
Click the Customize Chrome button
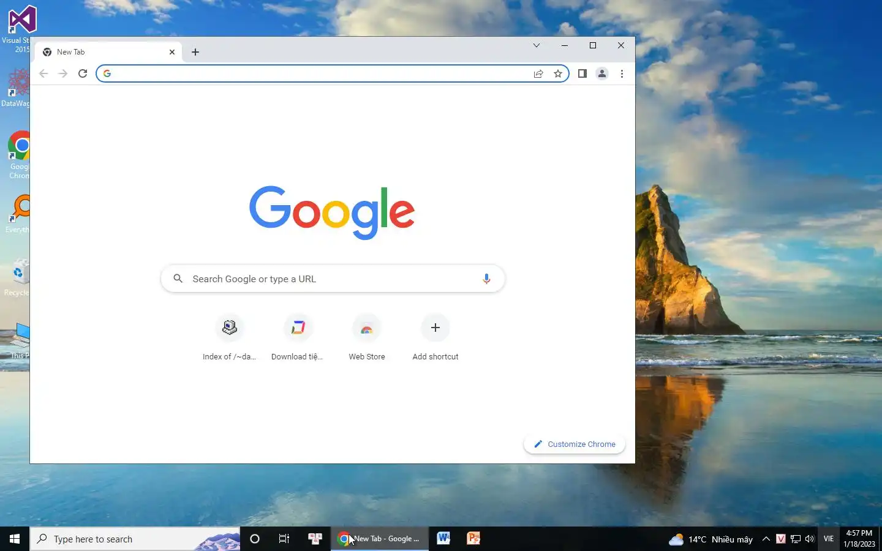575,444
